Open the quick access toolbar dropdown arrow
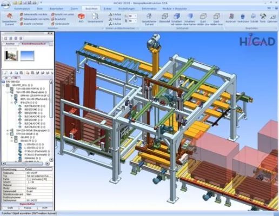 (x=41, y=3)
